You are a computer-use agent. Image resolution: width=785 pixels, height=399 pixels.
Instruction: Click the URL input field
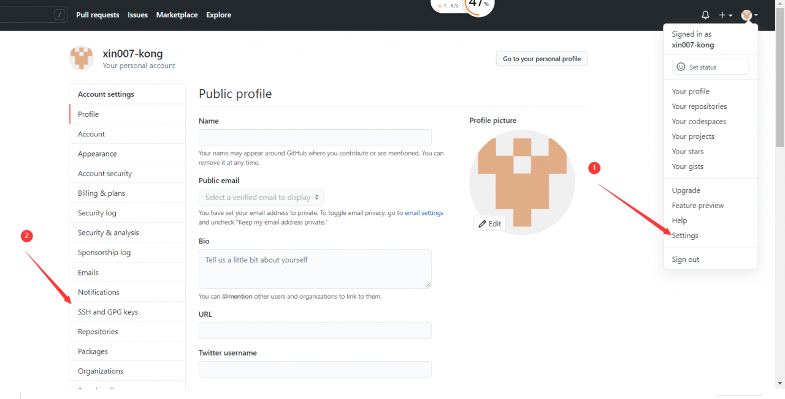[315, 330]
